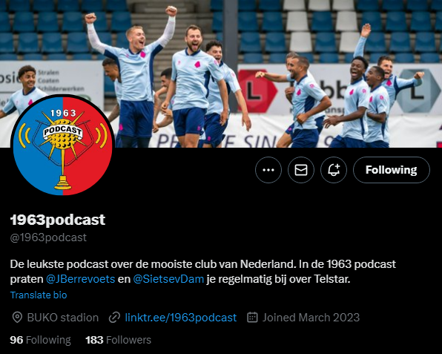Open the linktr.ee/1963podcast link
442x354 pixels.
(181, 318)
